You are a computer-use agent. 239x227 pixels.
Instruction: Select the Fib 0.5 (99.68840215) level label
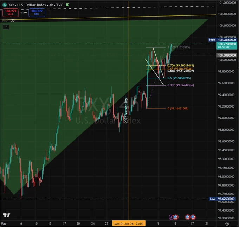pyautogui.click(x=179, y=78)
